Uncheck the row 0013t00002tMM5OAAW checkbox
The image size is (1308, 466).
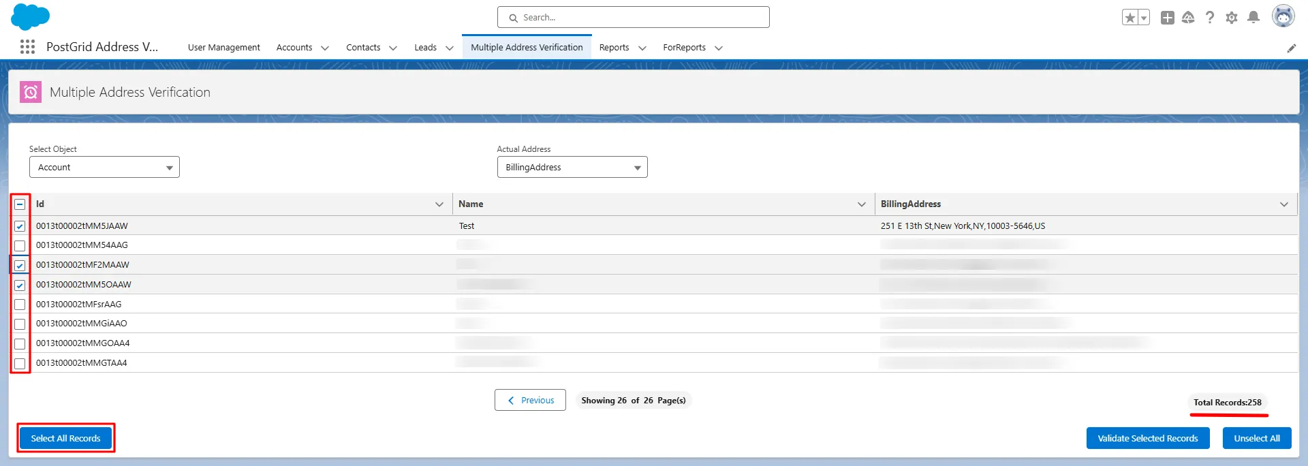20,285
